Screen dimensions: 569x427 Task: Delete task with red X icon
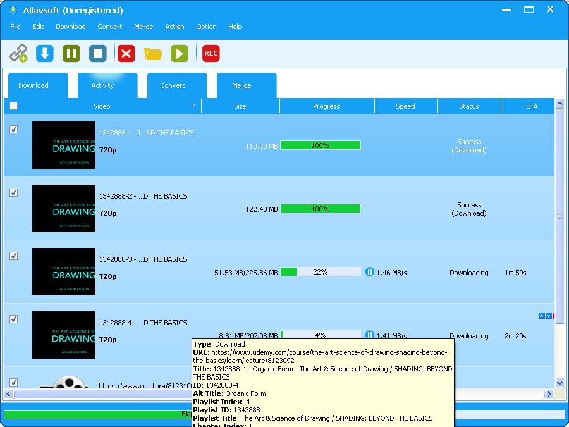(126, 53)
